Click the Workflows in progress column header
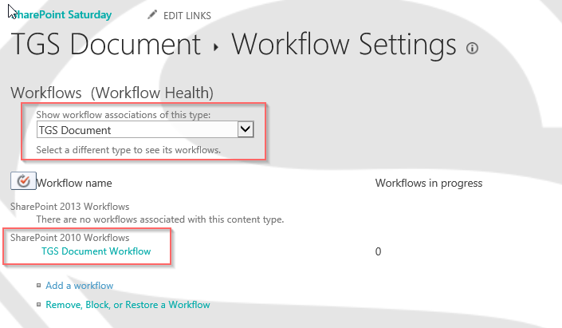 click(429, 183)
